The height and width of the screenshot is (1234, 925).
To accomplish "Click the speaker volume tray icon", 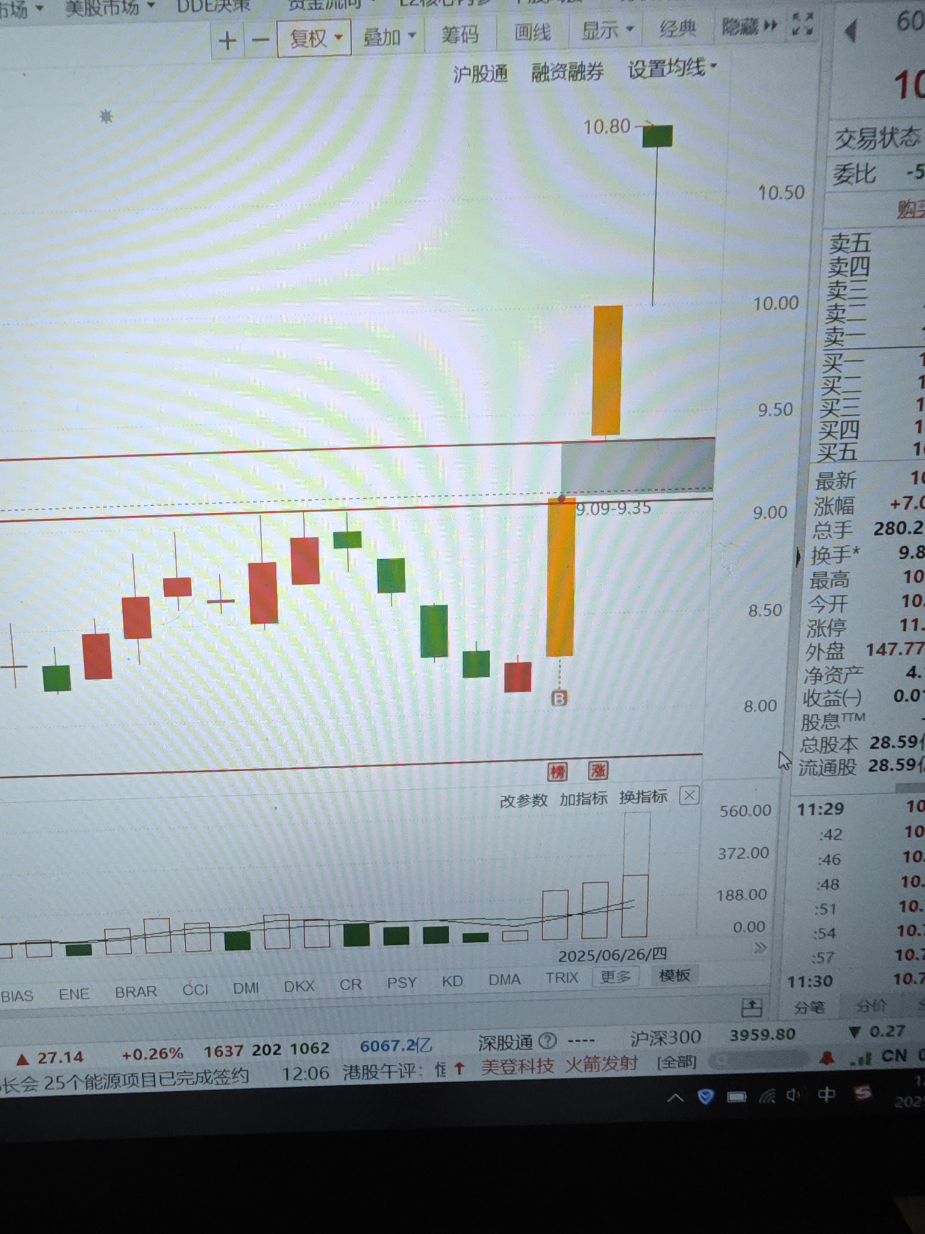I will 794,1094.
